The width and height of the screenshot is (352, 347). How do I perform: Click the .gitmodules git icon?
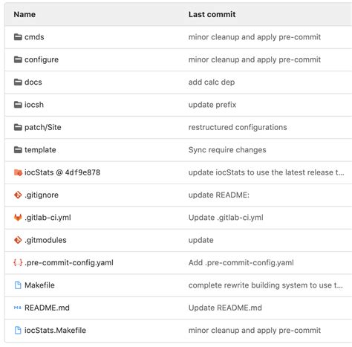click(18, 240)
